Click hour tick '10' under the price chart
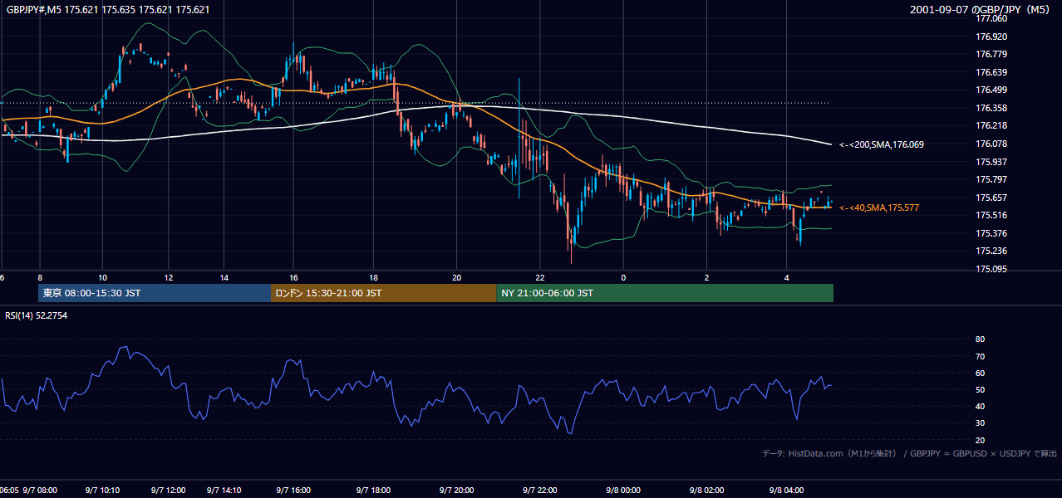 (102, 277)
